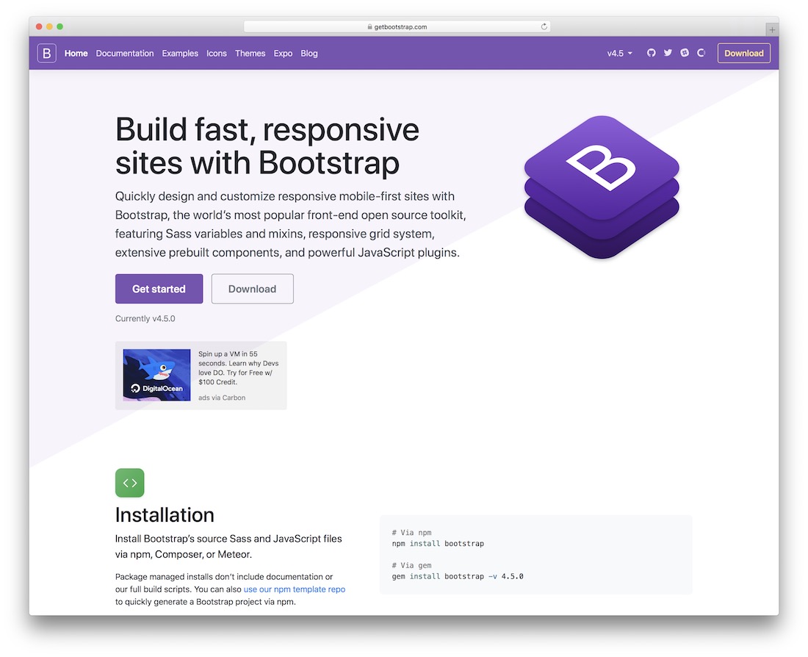Open the Slack icon in navbar
This screenshot has width=808, height=657.
pyautogui.click(x=685, y=53)
